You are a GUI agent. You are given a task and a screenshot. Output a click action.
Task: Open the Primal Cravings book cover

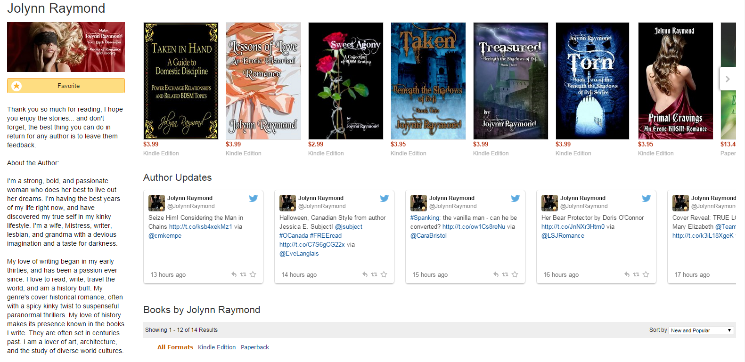[x=676, y=81]
